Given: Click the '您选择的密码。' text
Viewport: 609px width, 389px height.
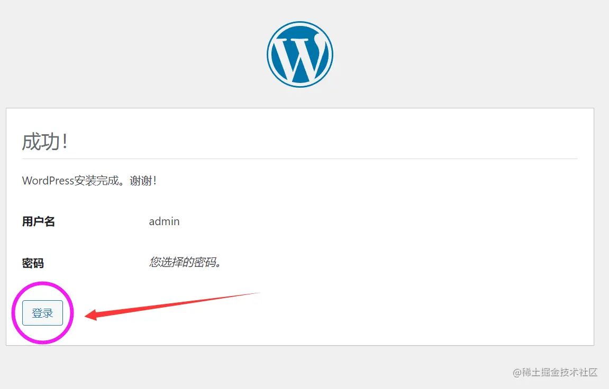Looking at the screenshot, I should pos(185,262).
